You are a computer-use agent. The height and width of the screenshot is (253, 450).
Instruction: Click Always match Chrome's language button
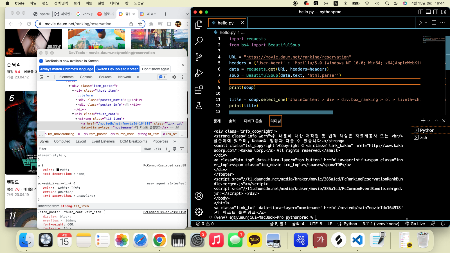point(67,69)
